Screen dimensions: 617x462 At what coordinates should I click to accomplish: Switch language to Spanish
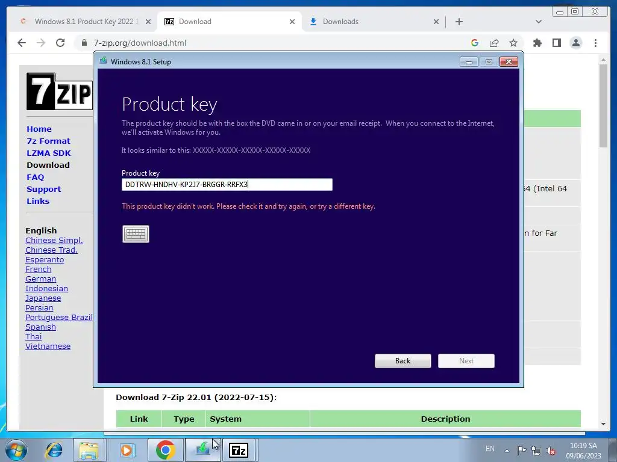[40, 327]
